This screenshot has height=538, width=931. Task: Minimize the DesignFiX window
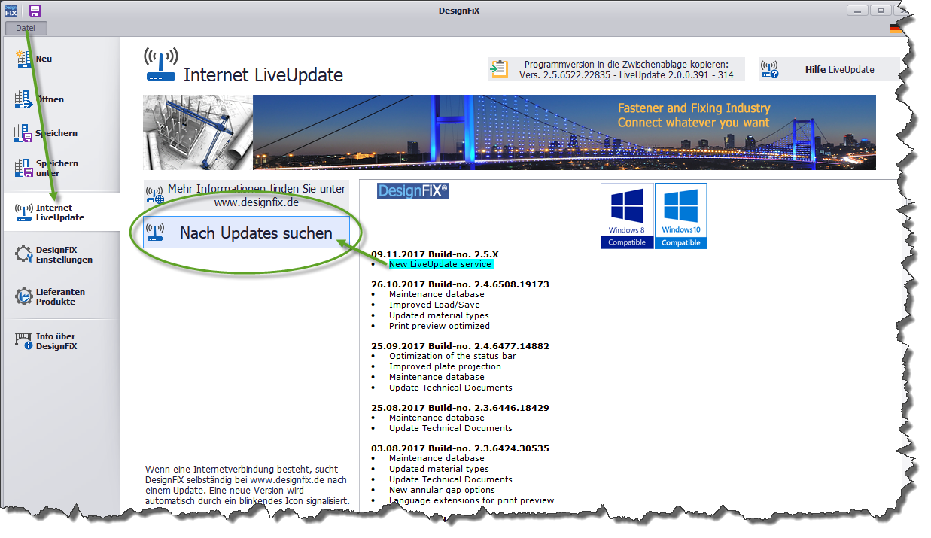click(x=858, y=11)
